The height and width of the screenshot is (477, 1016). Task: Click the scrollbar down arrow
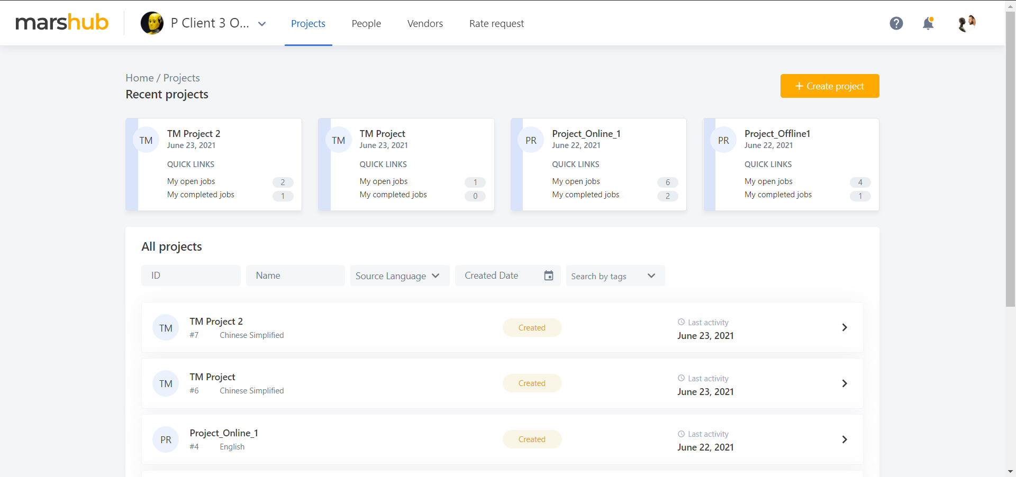point(1010,471)
